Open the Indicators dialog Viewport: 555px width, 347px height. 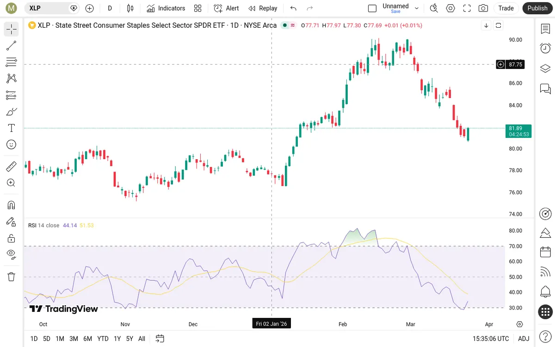(x=166, y=8)
